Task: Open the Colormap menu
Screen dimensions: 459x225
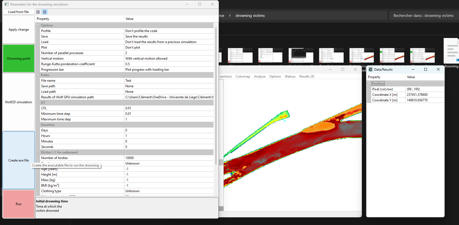Action: pyautogui.click(x=243, y=76)
